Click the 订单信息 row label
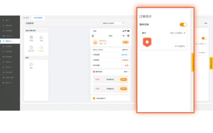Screen dimensions: 213x133 (96, 55)
